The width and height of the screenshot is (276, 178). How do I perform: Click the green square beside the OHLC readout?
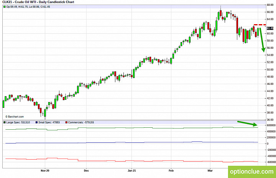click(5, 7)
